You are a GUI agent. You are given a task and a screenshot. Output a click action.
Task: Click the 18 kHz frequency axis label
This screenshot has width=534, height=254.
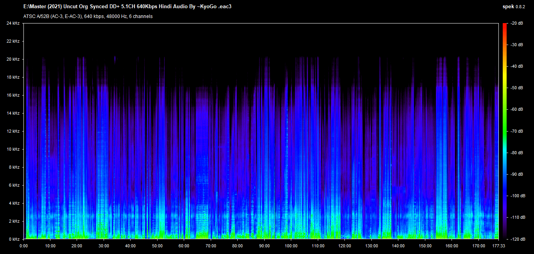(13, 77)
